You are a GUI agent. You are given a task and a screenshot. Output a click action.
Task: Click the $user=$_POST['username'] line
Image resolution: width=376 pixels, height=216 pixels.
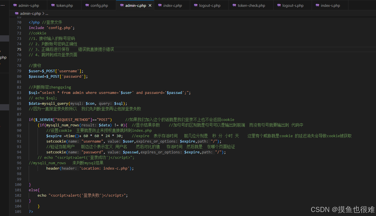point(56,71)
